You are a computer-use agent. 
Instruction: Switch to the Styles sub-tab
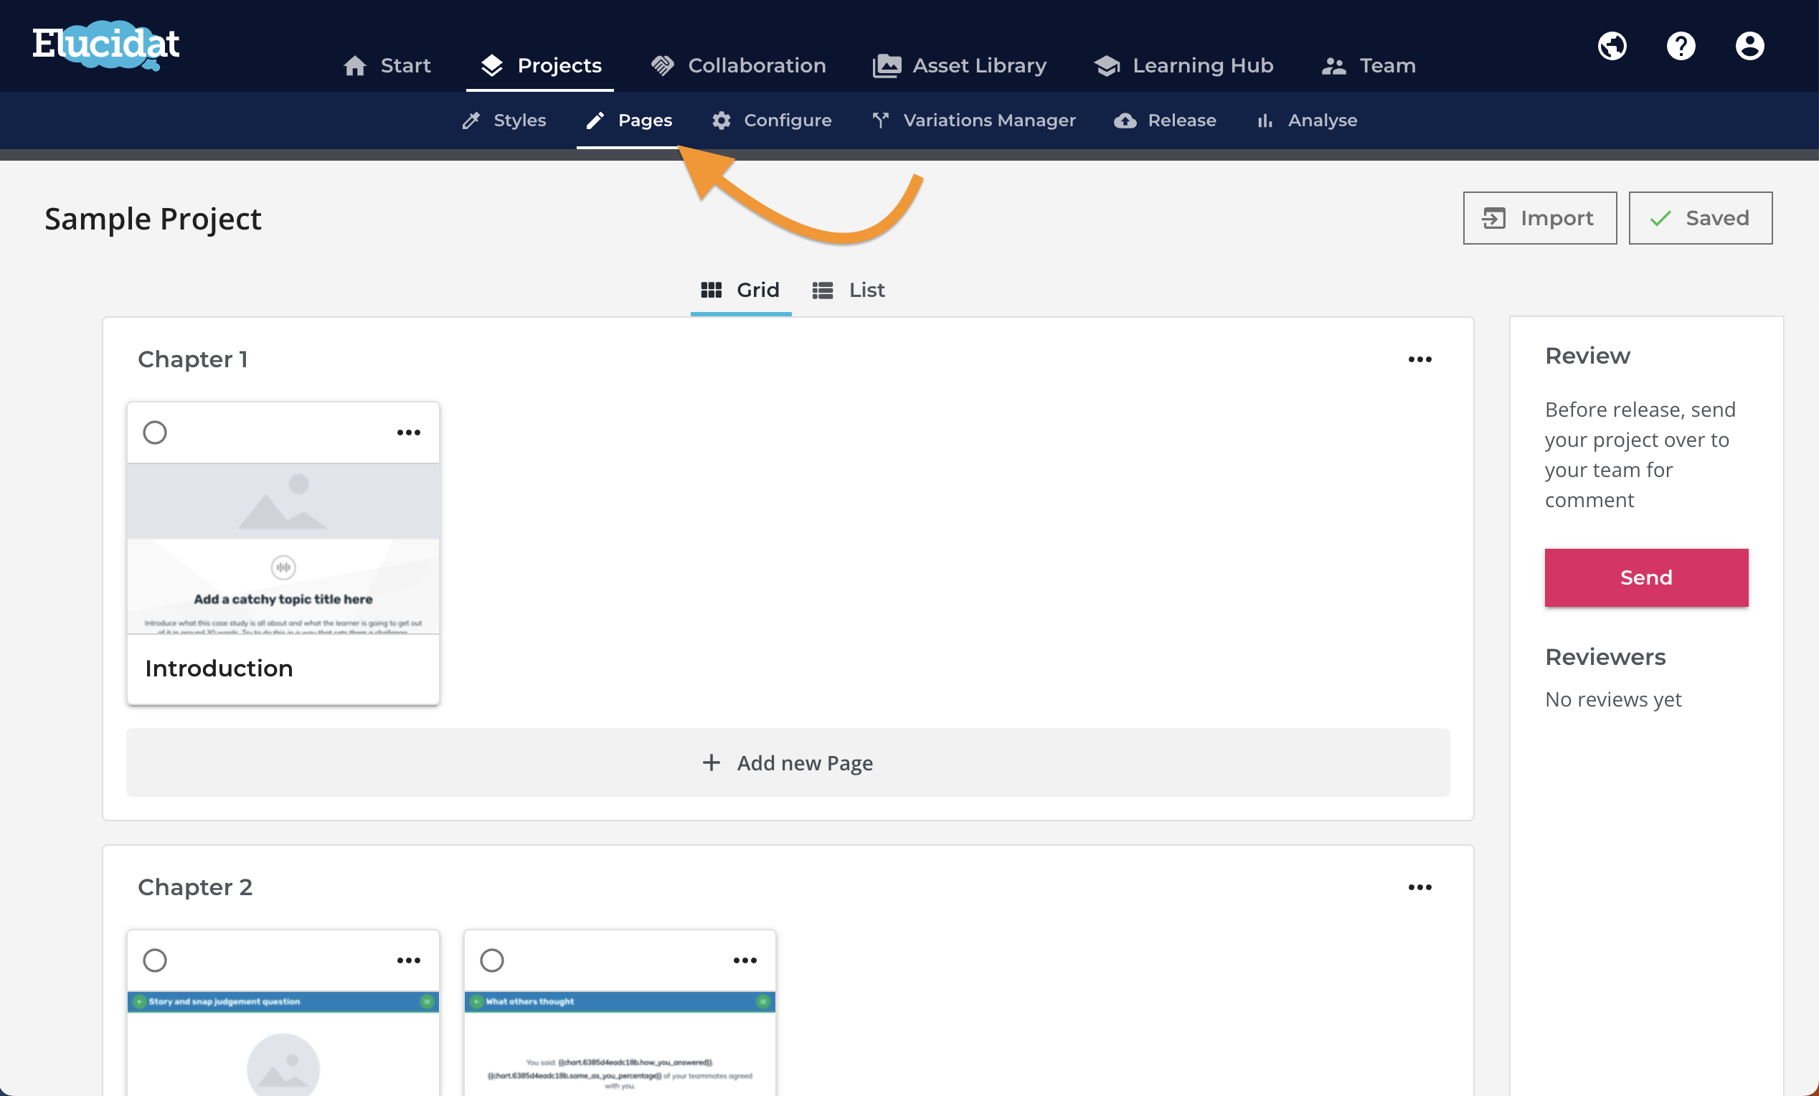click(504, 121)
